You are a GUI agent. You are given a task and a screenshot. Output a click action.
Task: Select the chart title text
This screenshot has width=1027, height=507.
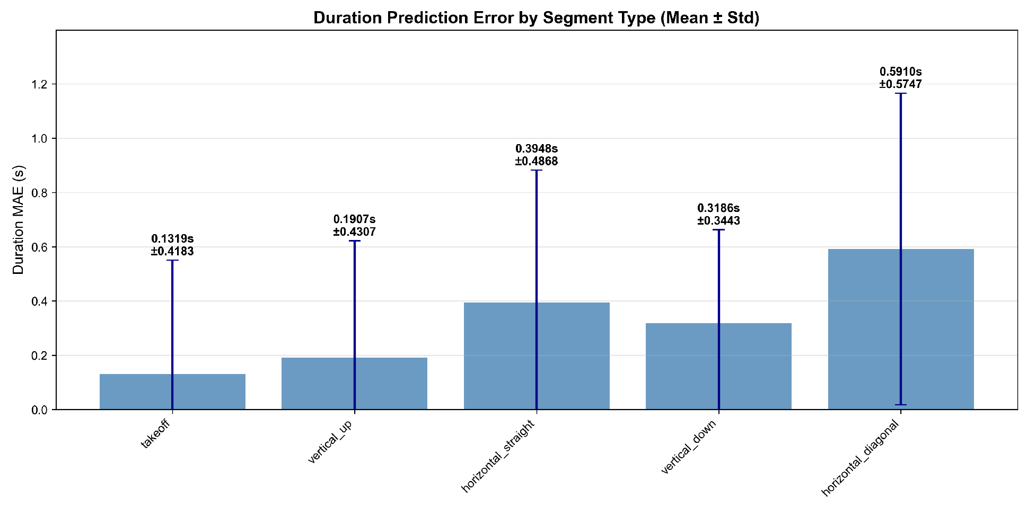pos(537,18)
